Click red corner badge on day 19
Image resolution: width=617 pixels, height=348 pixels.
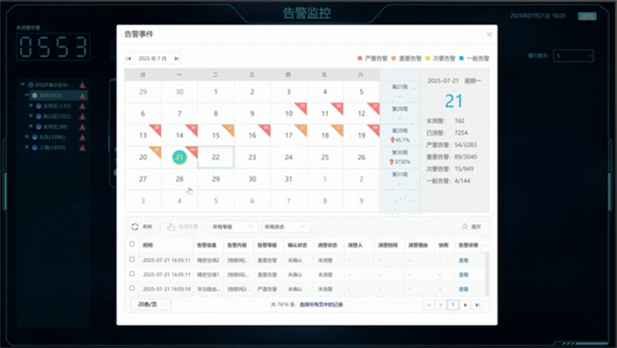point(375,129)
